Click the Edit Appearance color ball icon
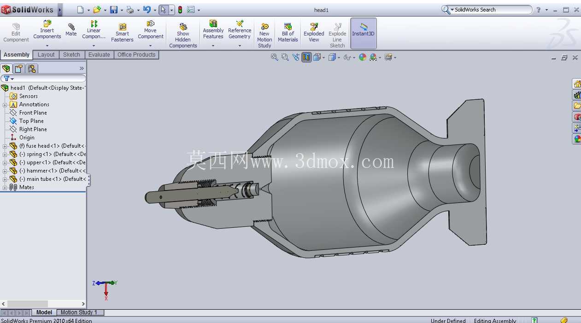The image size is (581, 323). (363, 57)
